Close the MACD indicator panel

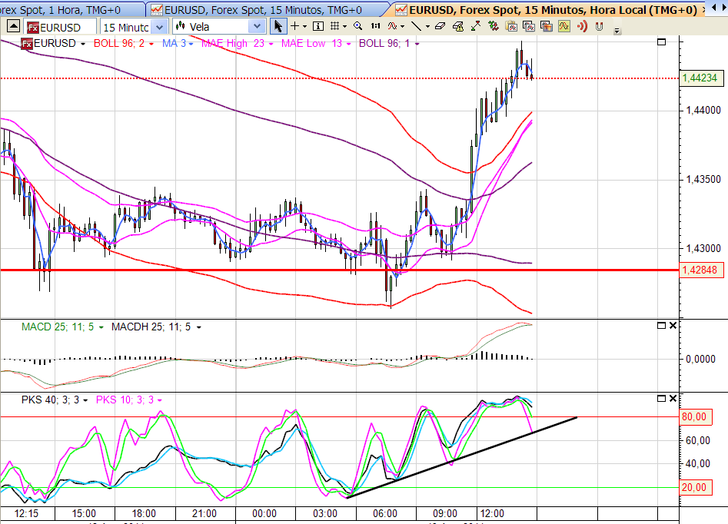pos(673,326)
